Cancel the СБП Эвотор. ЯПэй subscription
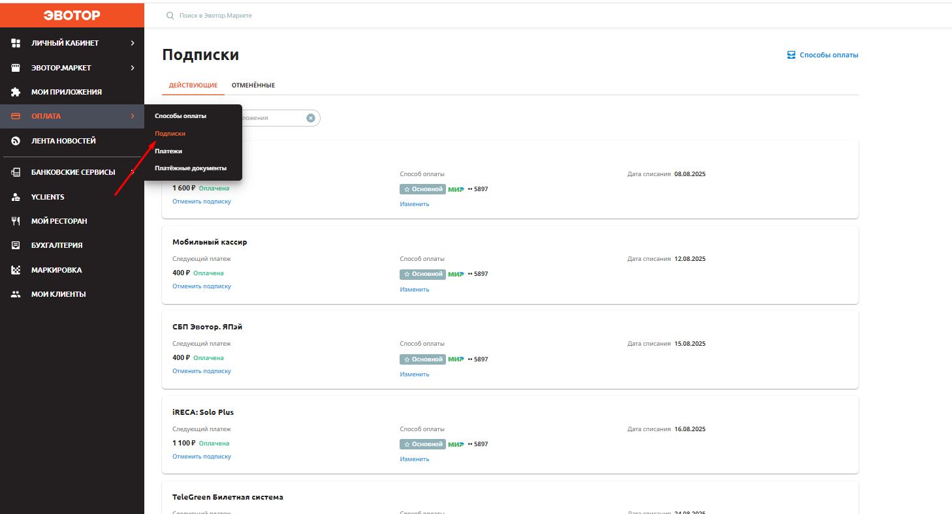 coord(202,371)
